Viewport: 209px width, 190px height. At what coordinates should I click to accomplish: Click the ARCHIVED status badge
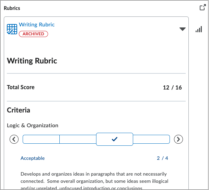(33, 34)
